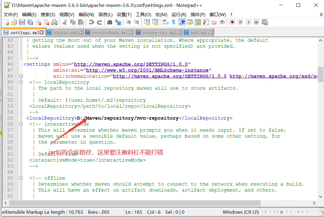Toggle show all characters pilcrow icon

point(173,22)
